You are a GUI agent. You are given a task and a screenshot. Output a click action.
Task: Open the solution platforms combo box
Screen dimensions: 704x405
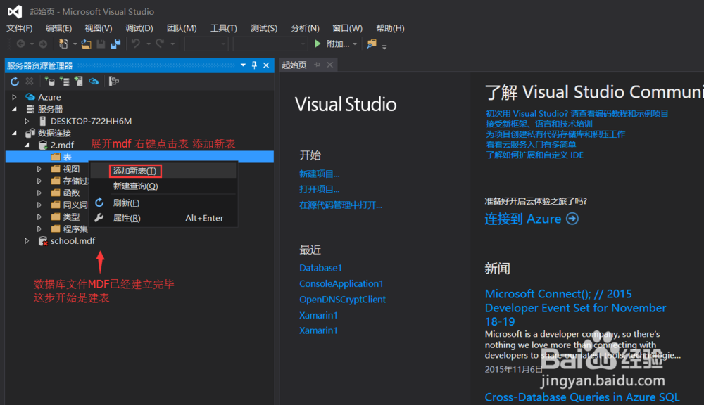click(x=270, y=44)
